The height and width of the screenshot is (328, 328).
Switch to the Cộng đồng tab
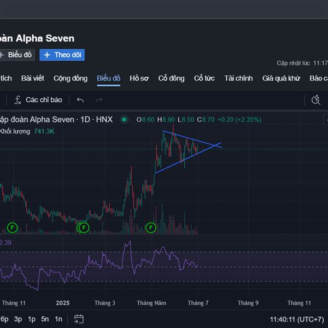click(71, 78)
